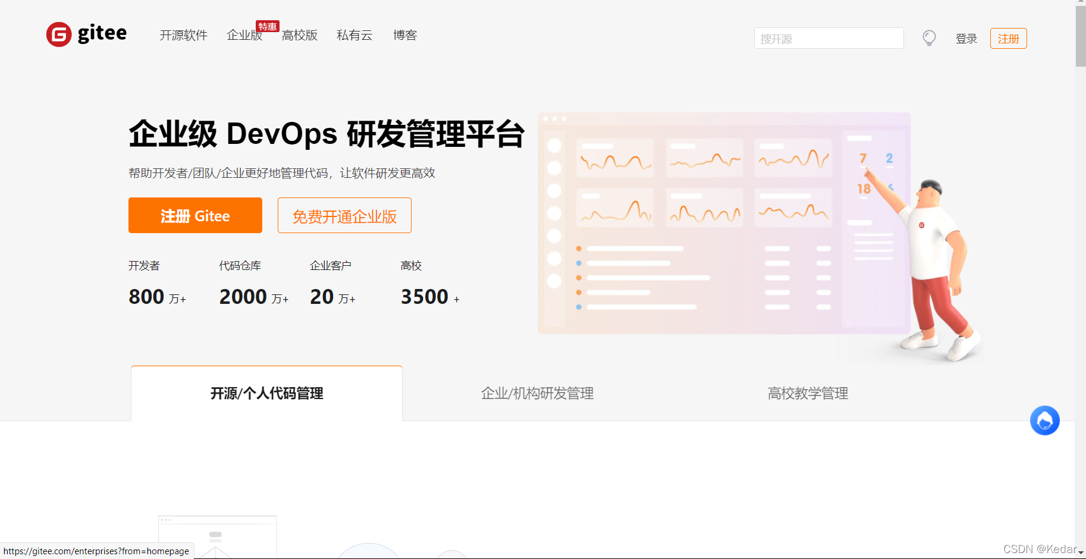Open the 高校版 menu
Viewport: 1086px width, 559px height.
300,36
